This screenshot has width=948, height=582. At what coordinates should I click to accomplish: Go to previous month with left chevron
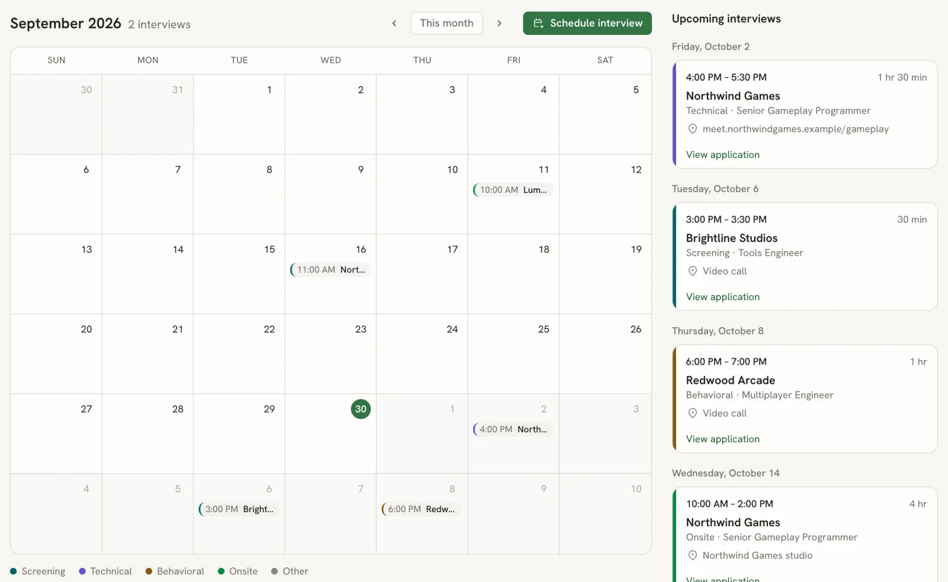click(394, 23)
